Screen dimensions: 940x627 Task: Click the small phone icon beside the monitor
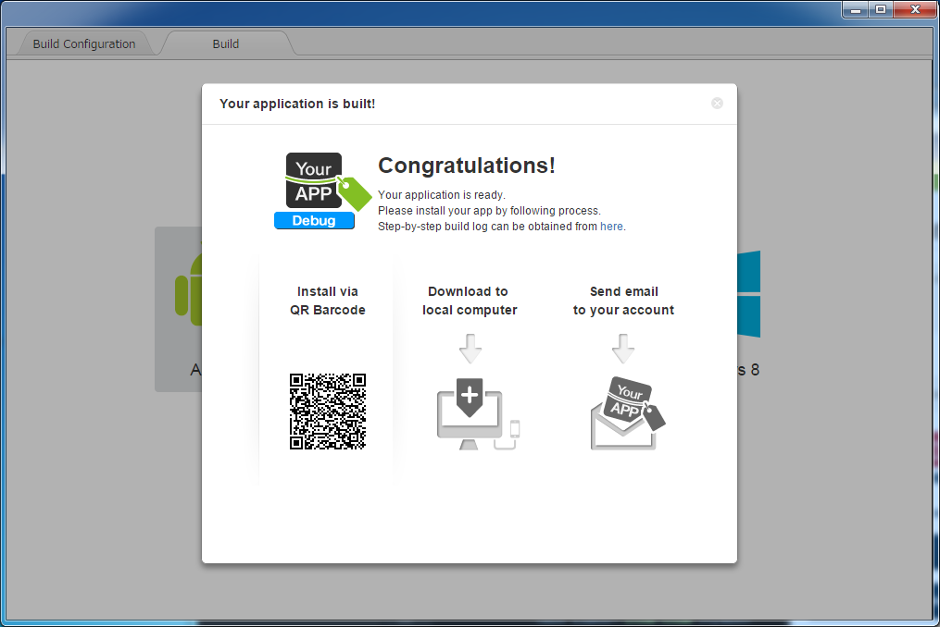click(515, 428)
